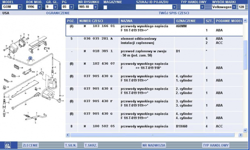Click the NUMER CZESCI column header
Screen dimensions: 250x150
point(98,21)
